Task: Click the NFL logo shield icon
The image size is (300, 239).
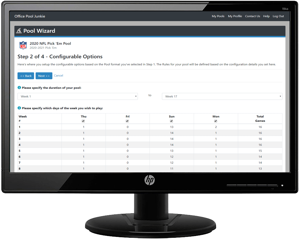Action: [x=22, y=45]
